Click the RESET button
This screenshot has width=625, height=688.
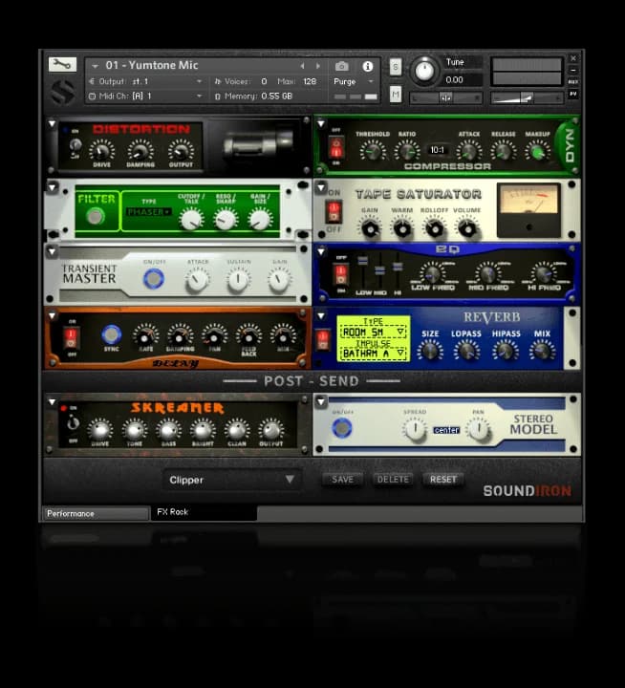coord(443,480)
